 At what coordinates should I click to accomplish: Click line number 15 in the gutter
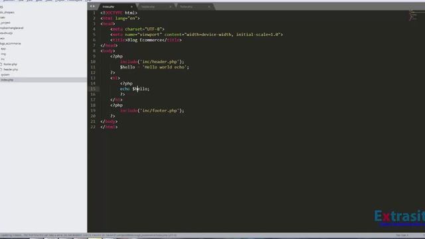click(x=93, y=89)
